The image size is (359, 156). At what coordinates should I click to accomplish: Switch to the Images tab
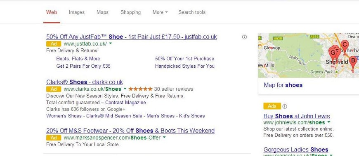click(x=77, y=12)
